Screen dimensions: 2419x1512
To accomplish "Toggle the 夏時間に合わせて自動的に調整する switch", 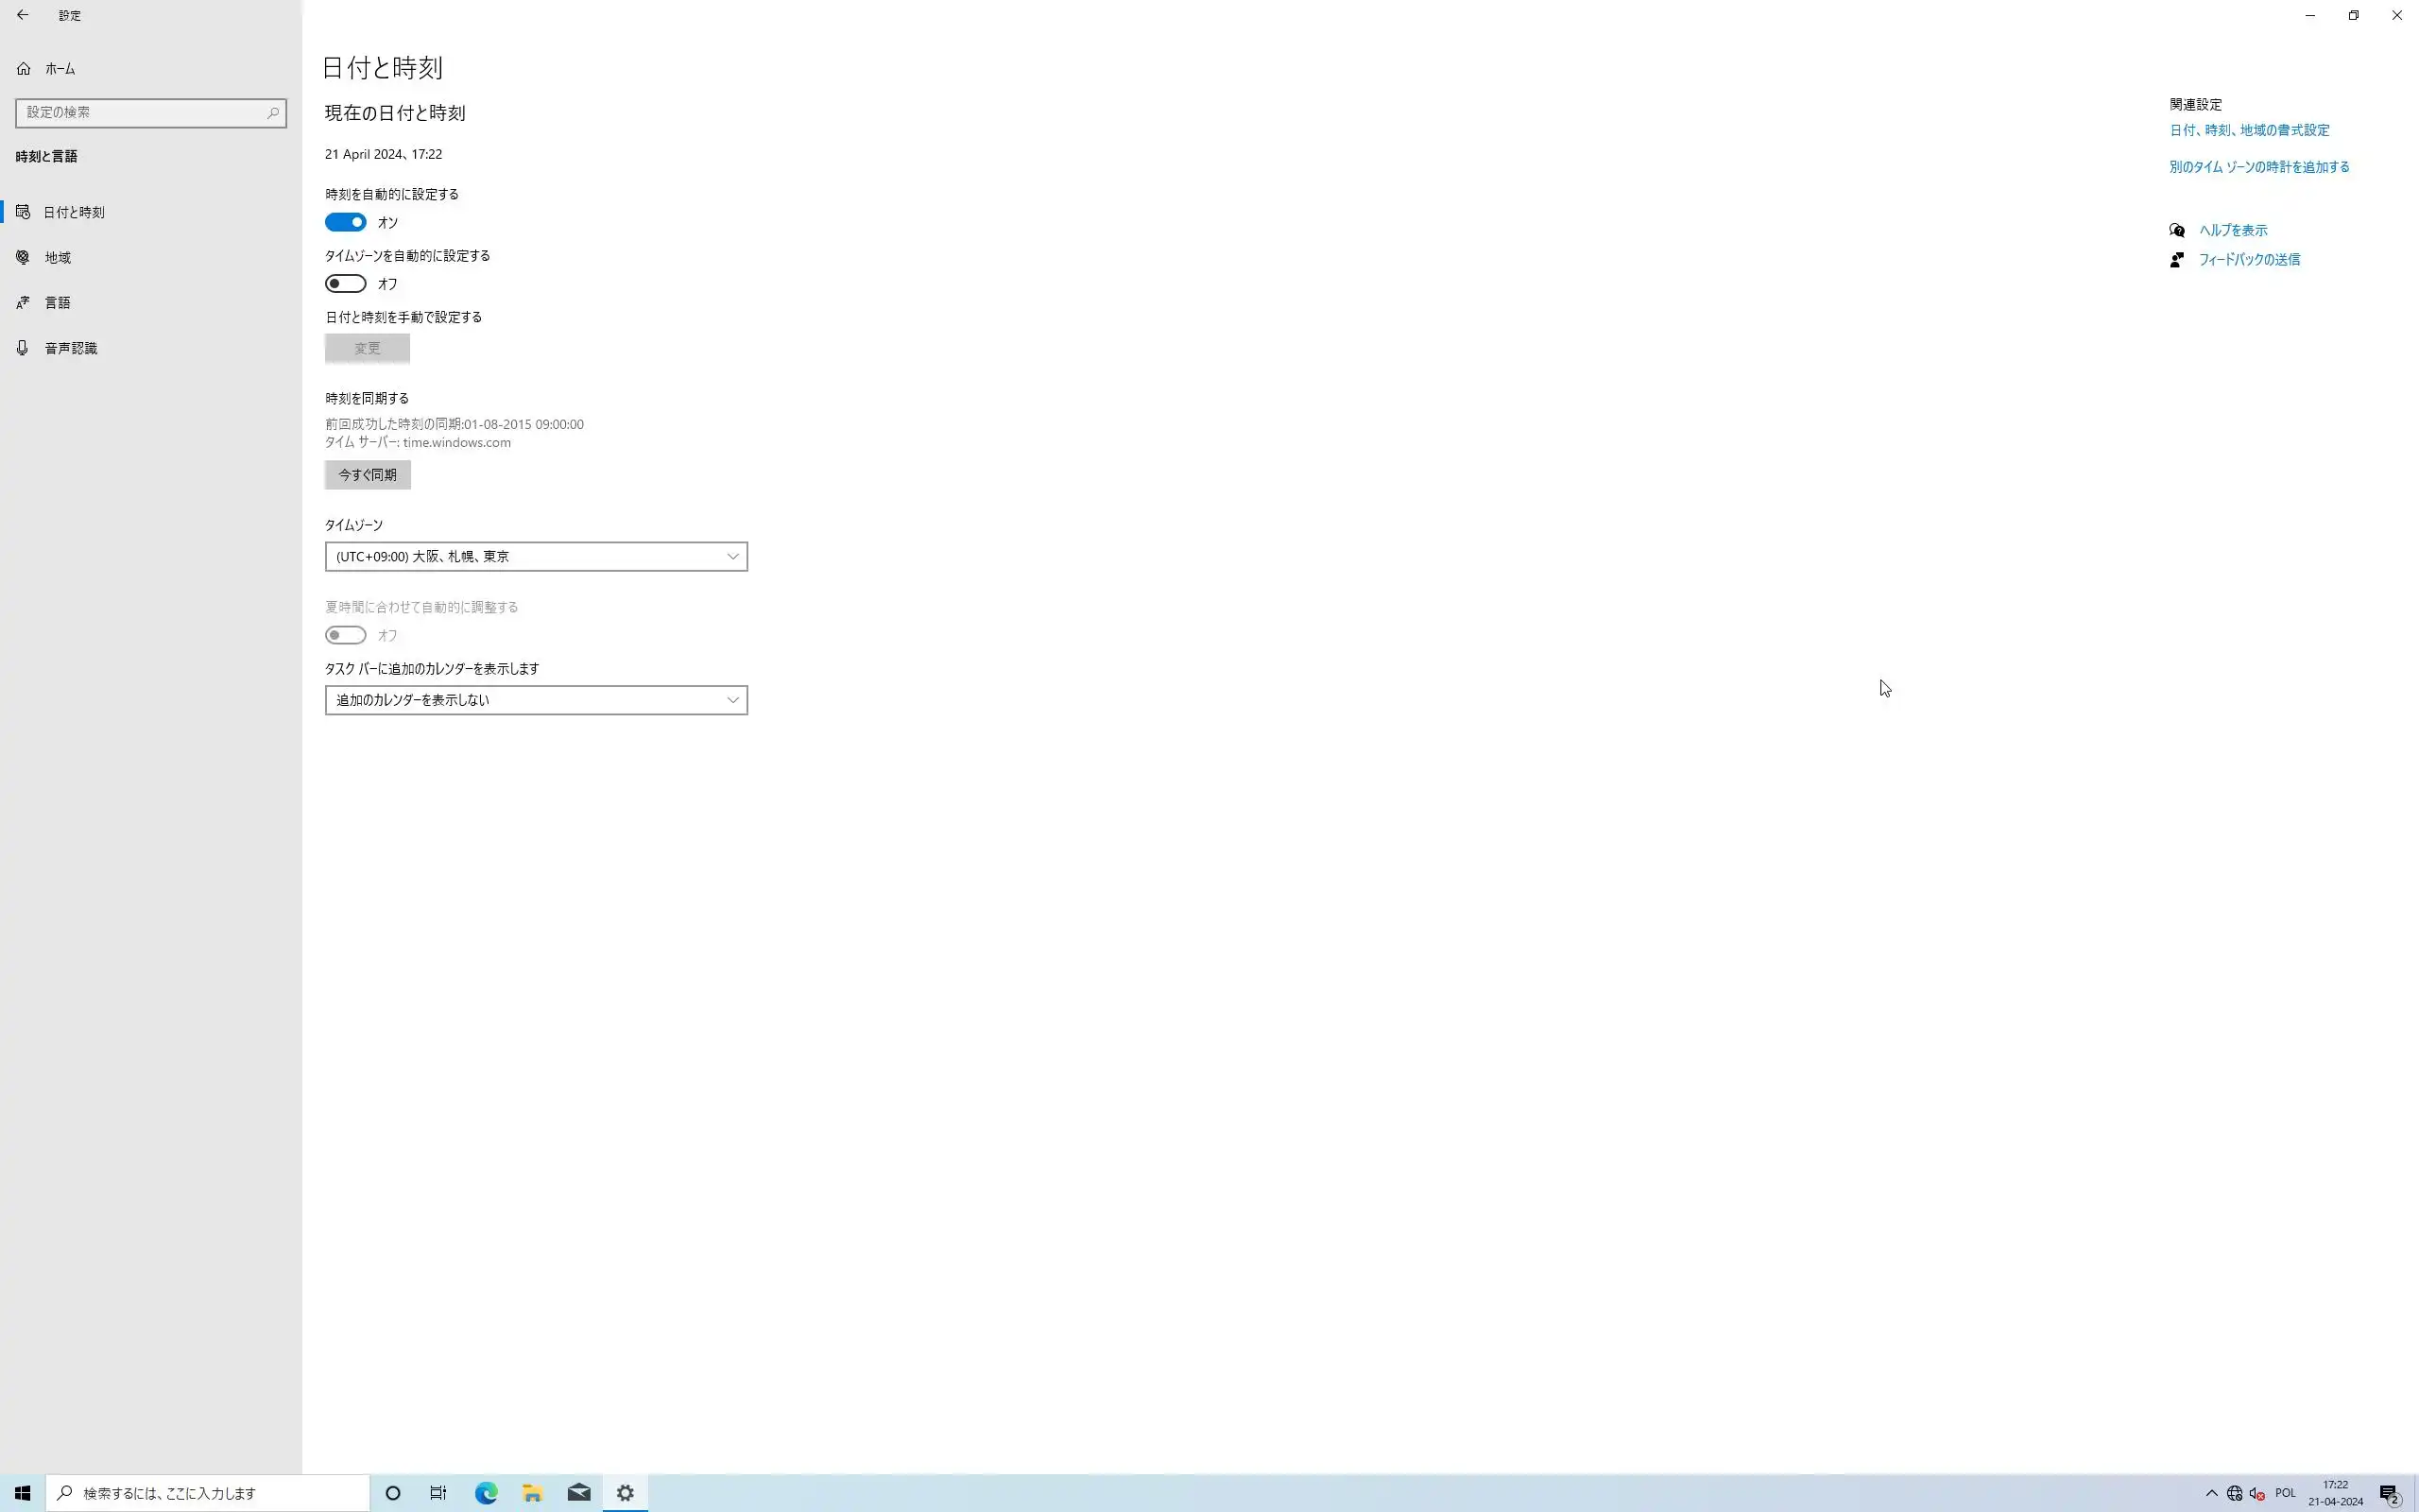I will [346, 635].
